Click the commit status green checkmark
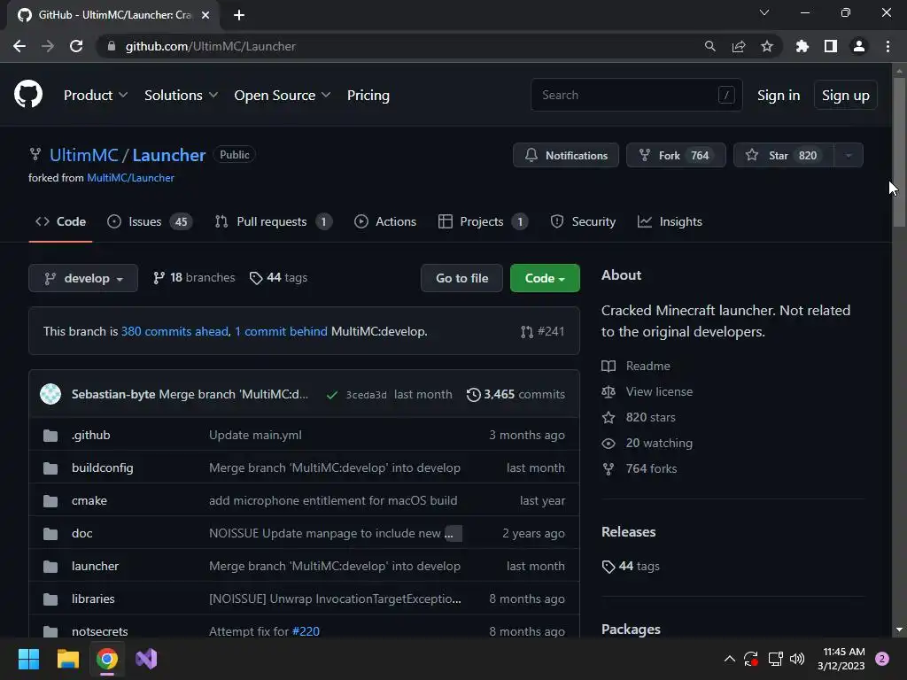907x680 pixels. 332,395
